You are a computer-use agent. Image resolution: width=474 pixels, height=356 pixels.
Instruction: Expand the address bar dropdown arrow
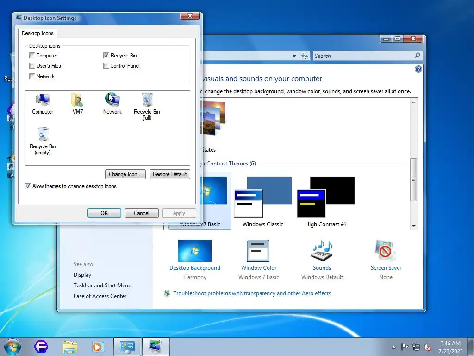point(294,56)
